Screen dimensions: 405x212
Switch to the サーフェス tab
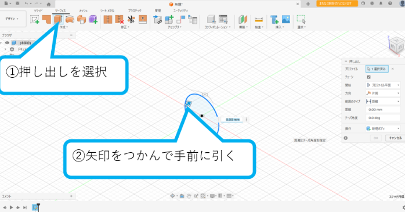[x=60, y=10]
